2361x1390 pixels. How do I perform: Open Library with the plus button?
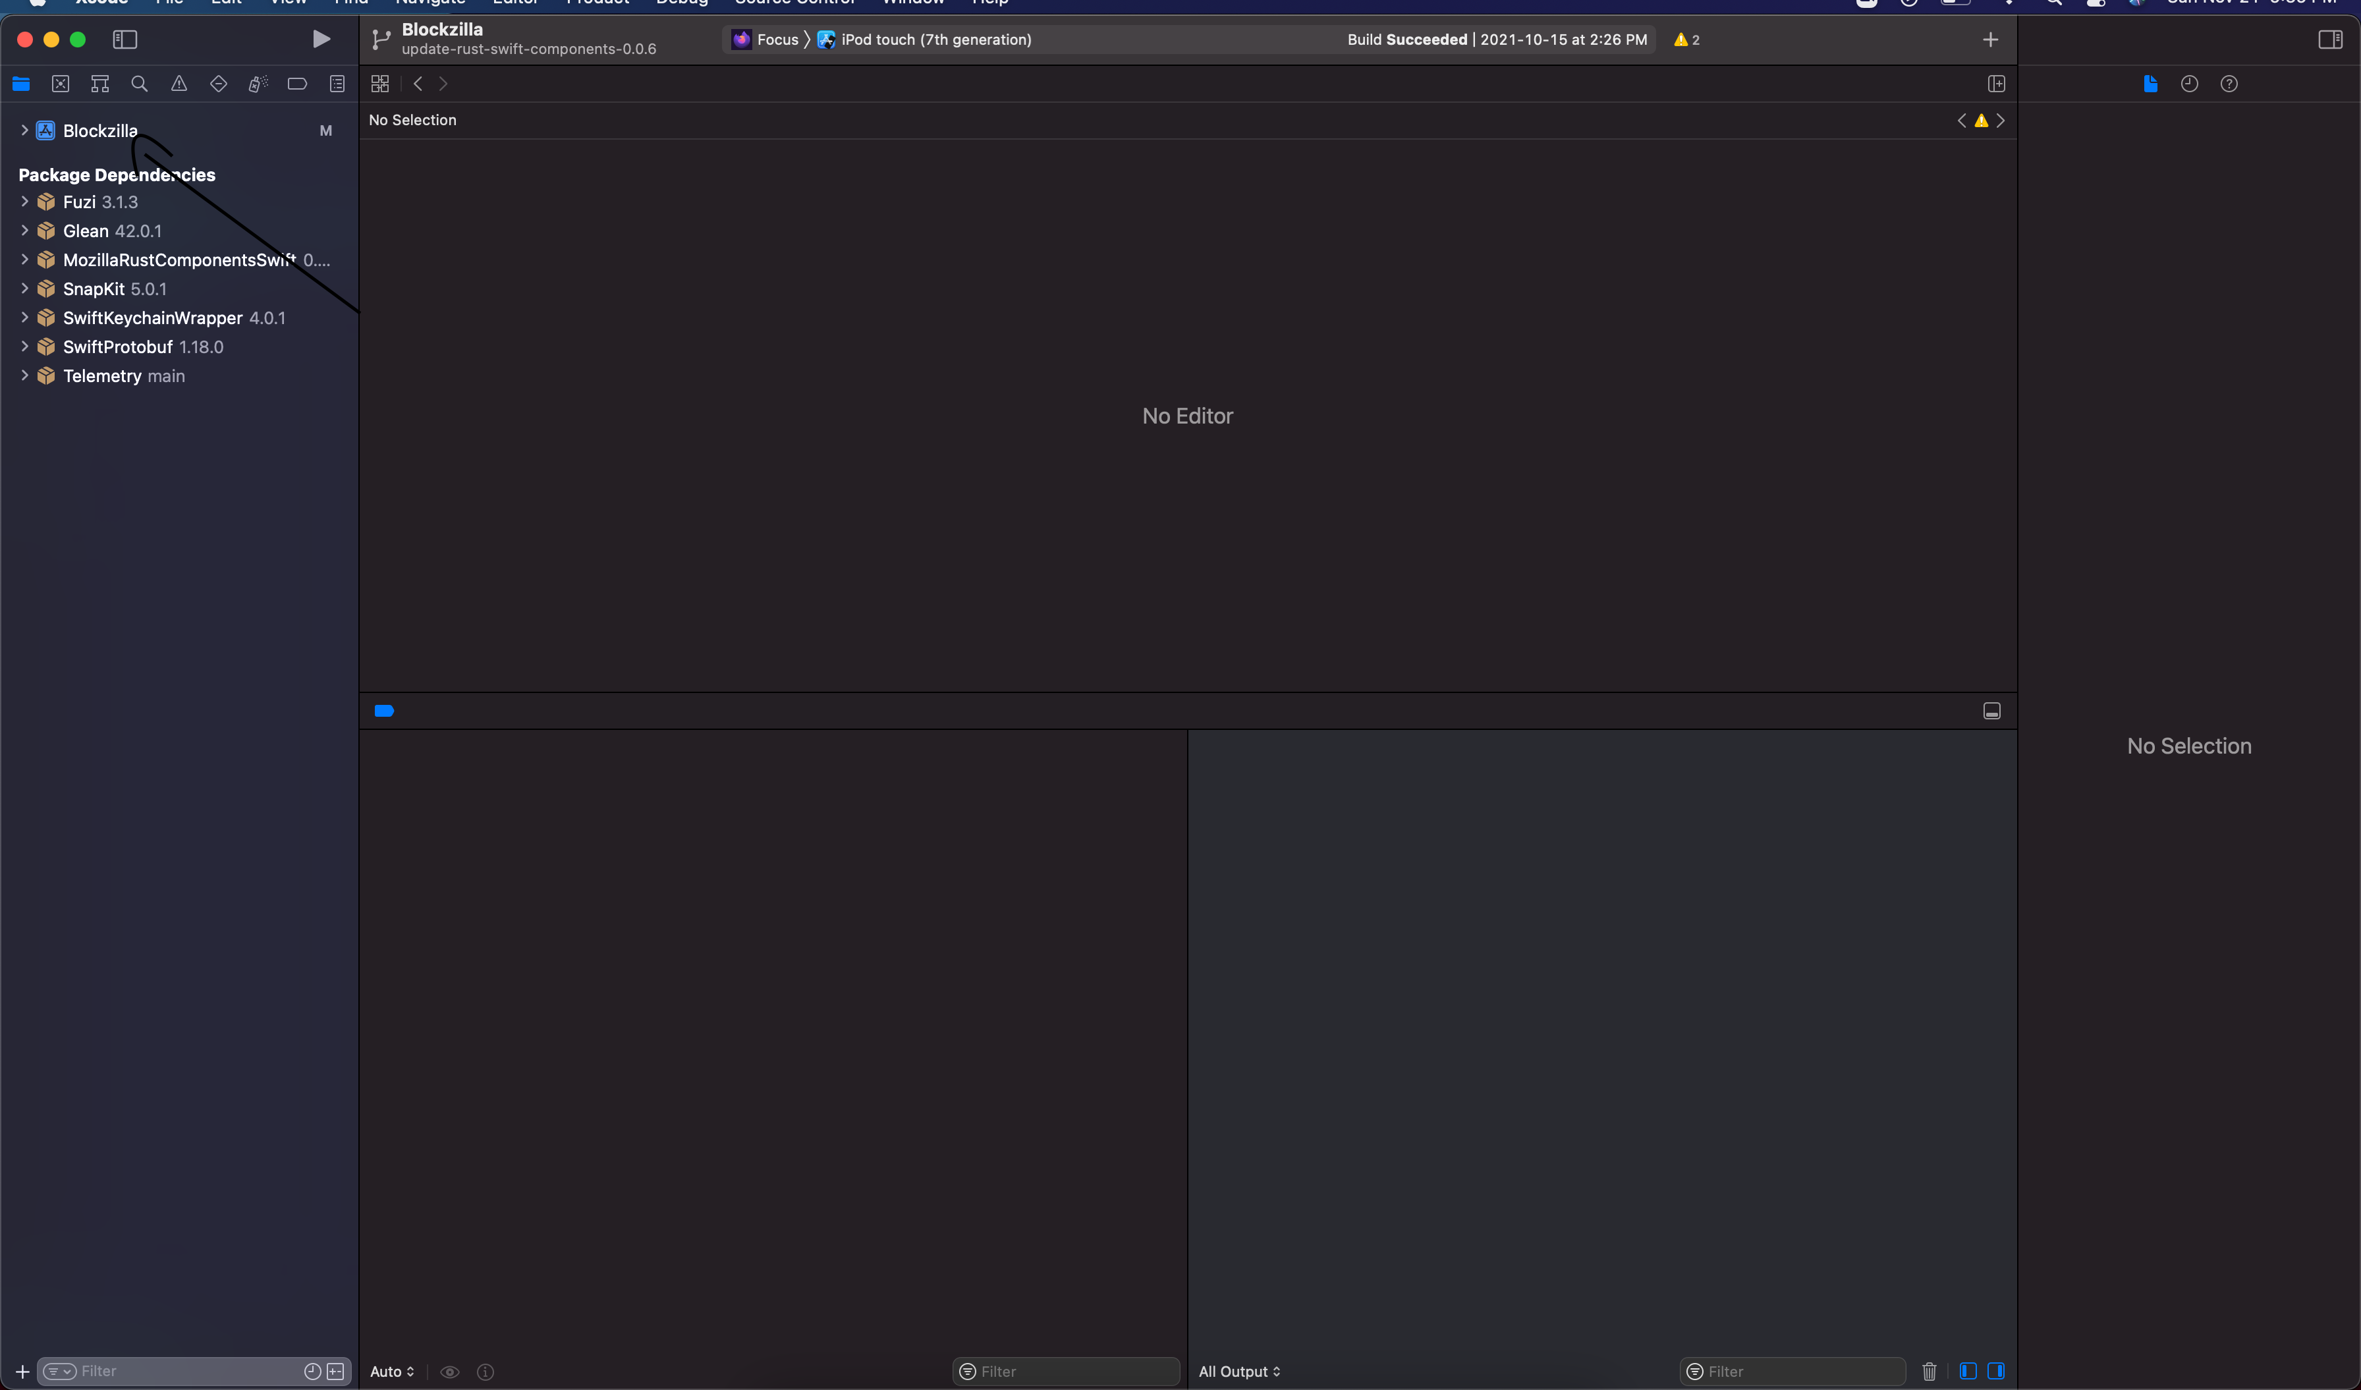[1991, 40]
